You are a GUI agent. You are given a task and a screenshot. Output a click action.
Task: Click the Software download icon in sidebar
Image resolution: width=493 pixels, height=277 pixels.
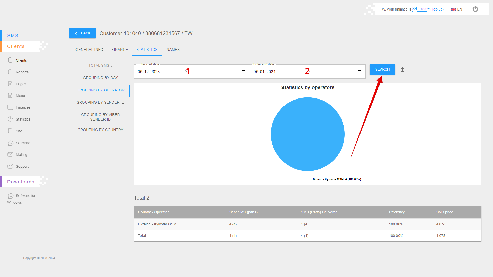(10, 143)
